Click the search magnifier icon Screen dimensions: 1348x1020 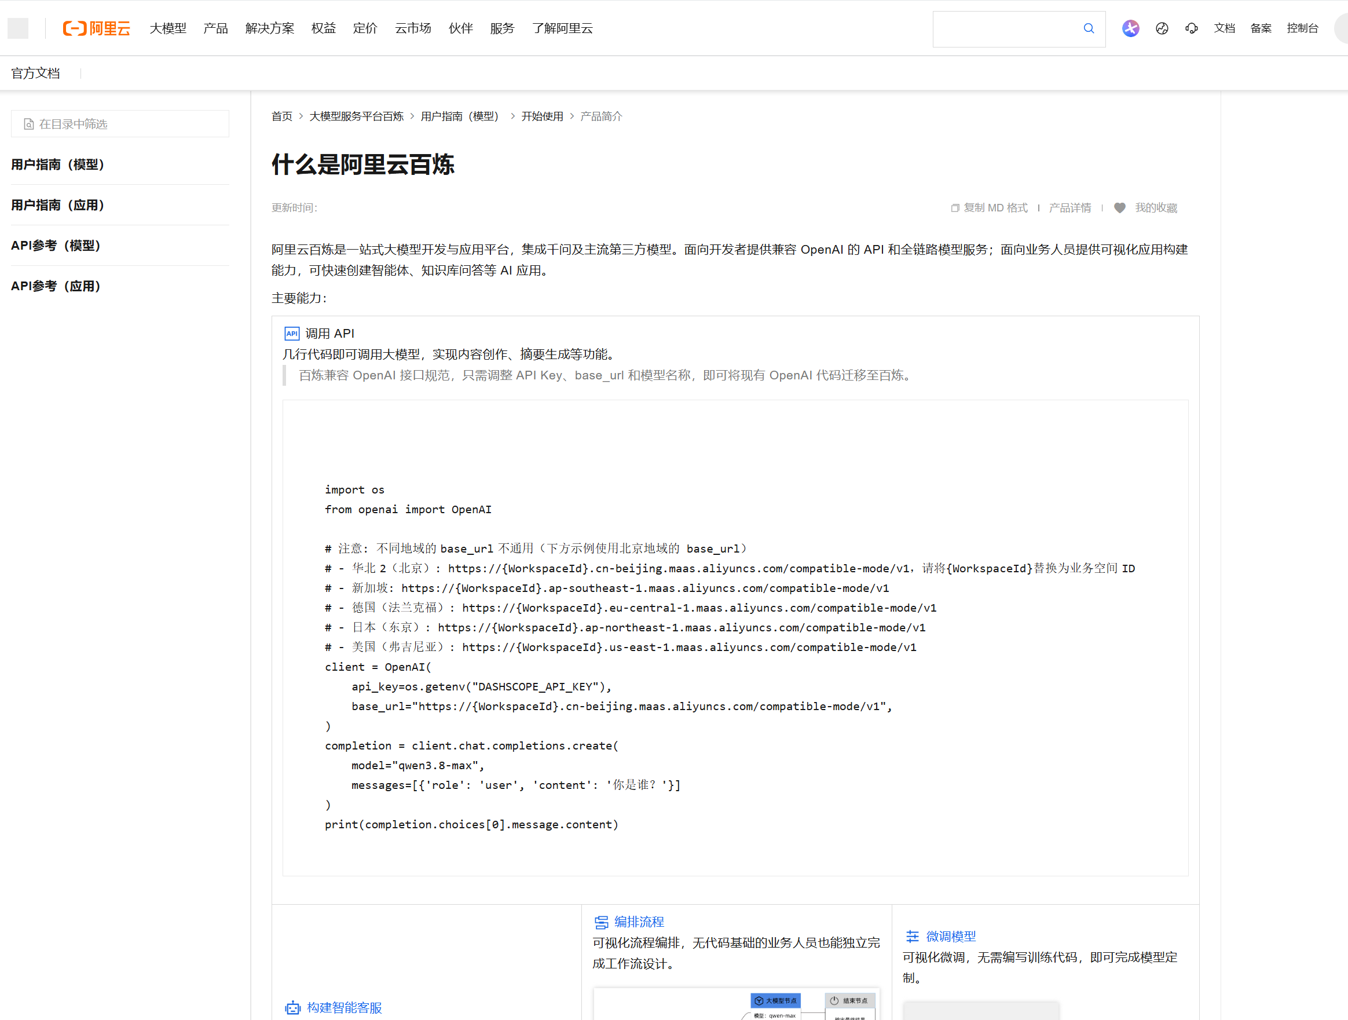[1089, 28]
